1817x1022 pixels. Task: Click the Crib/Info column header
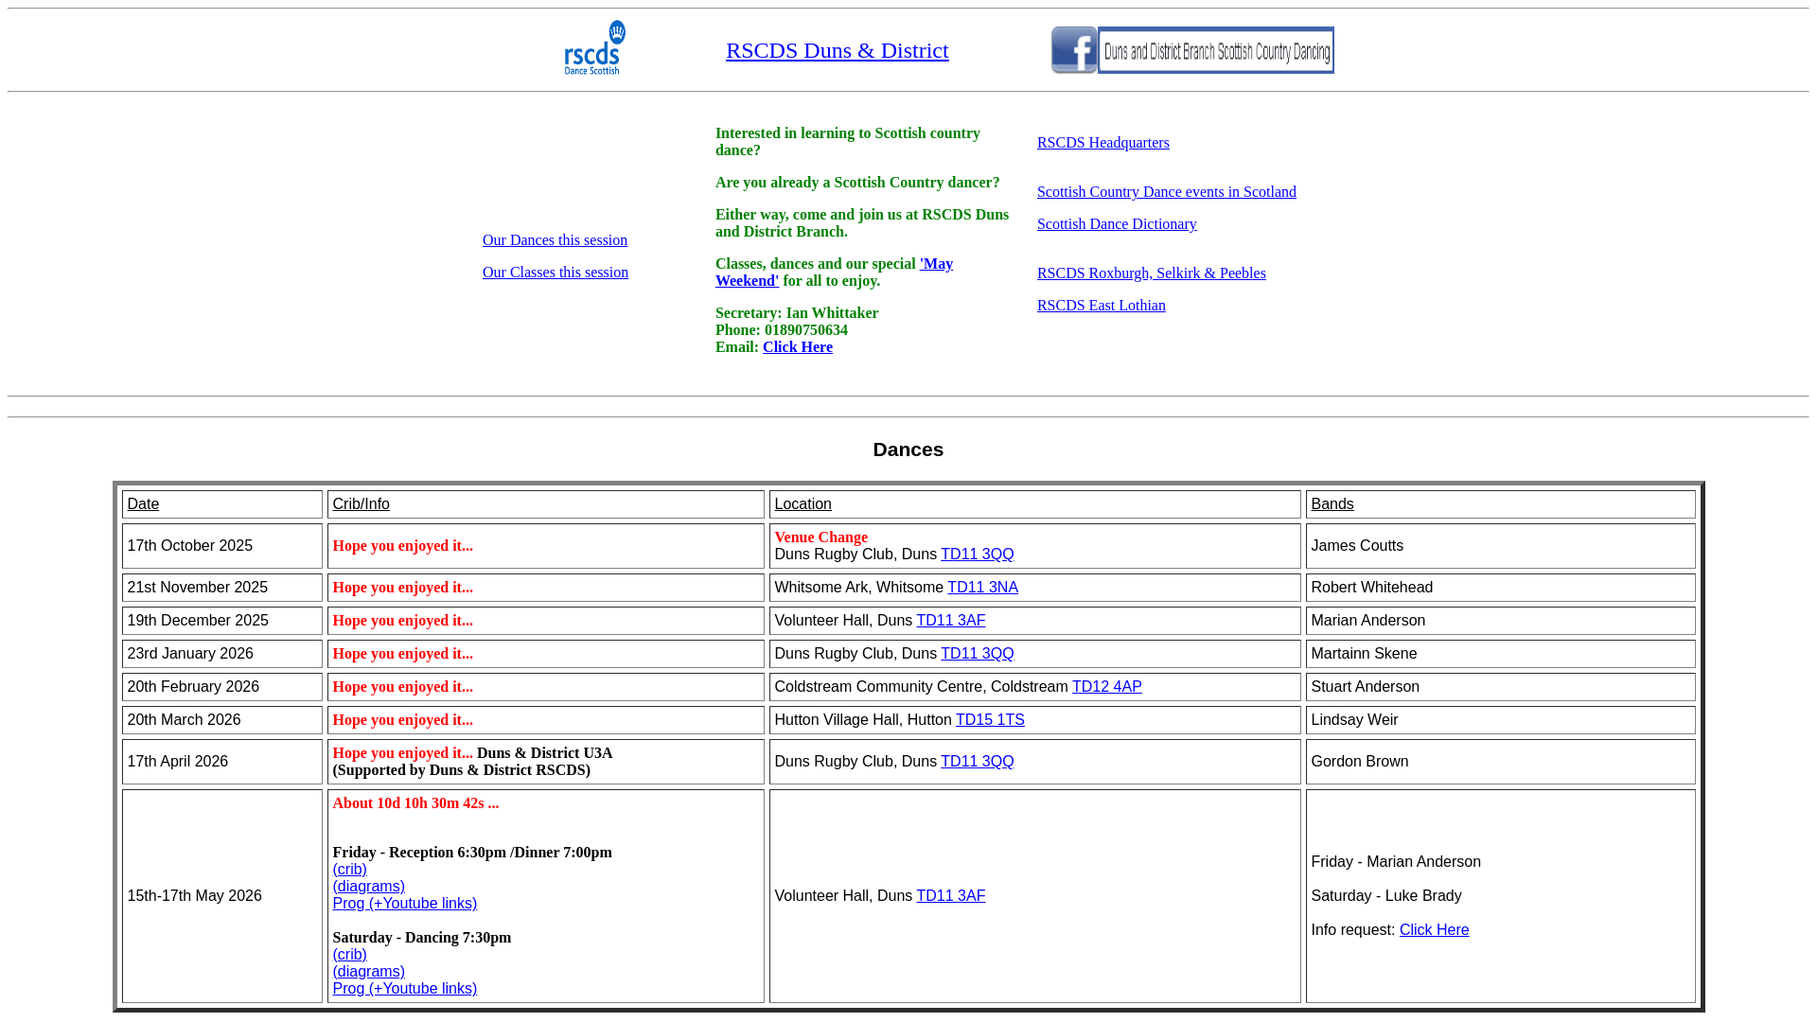click(546, 504)
